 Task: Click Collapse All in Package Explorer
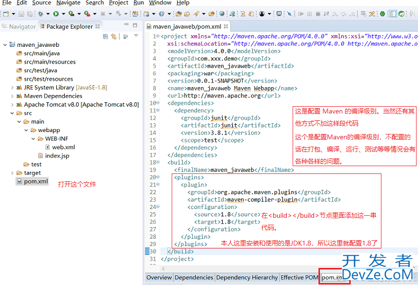[105, 37]
